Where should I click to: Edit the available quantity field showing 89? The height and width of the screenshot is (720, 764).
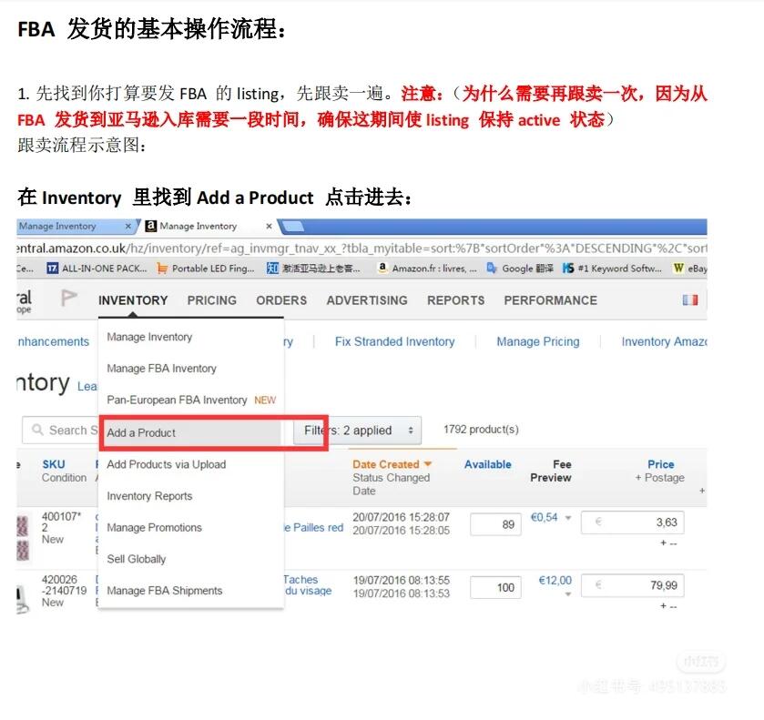(x=495, y=524)
